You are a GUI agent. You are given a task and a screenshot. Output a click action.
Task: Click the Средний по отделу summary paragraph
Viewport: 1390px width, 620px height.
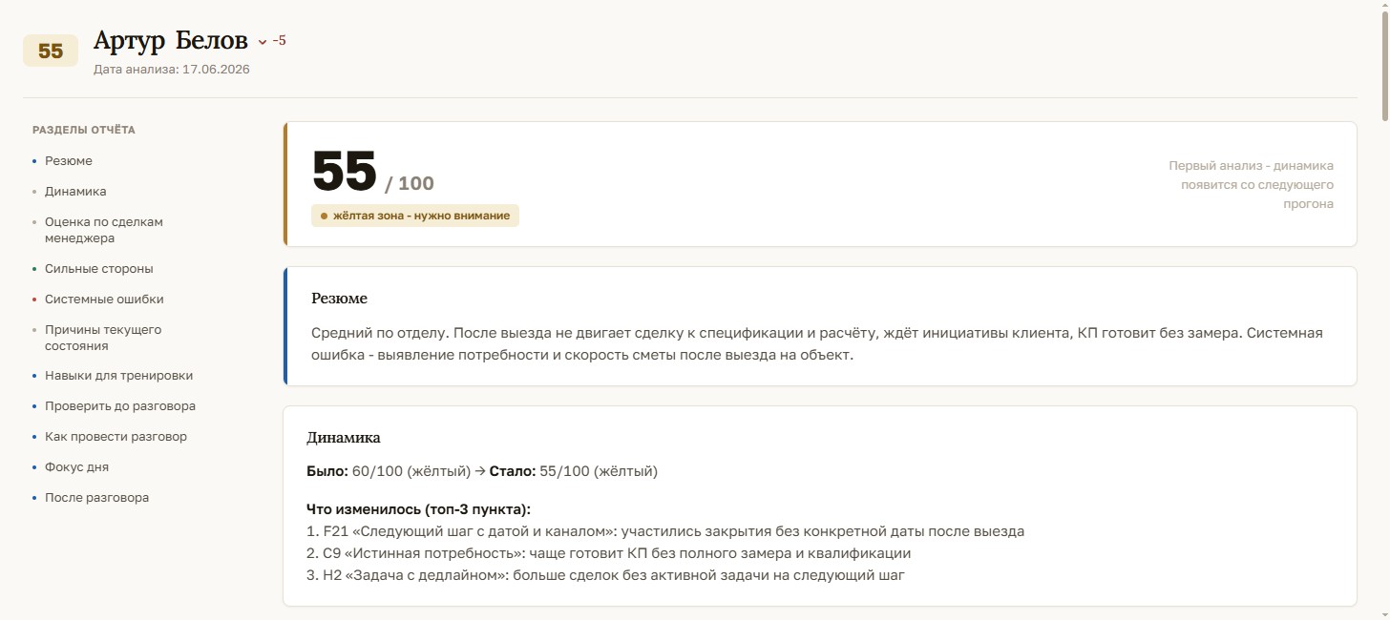(817, 342)
